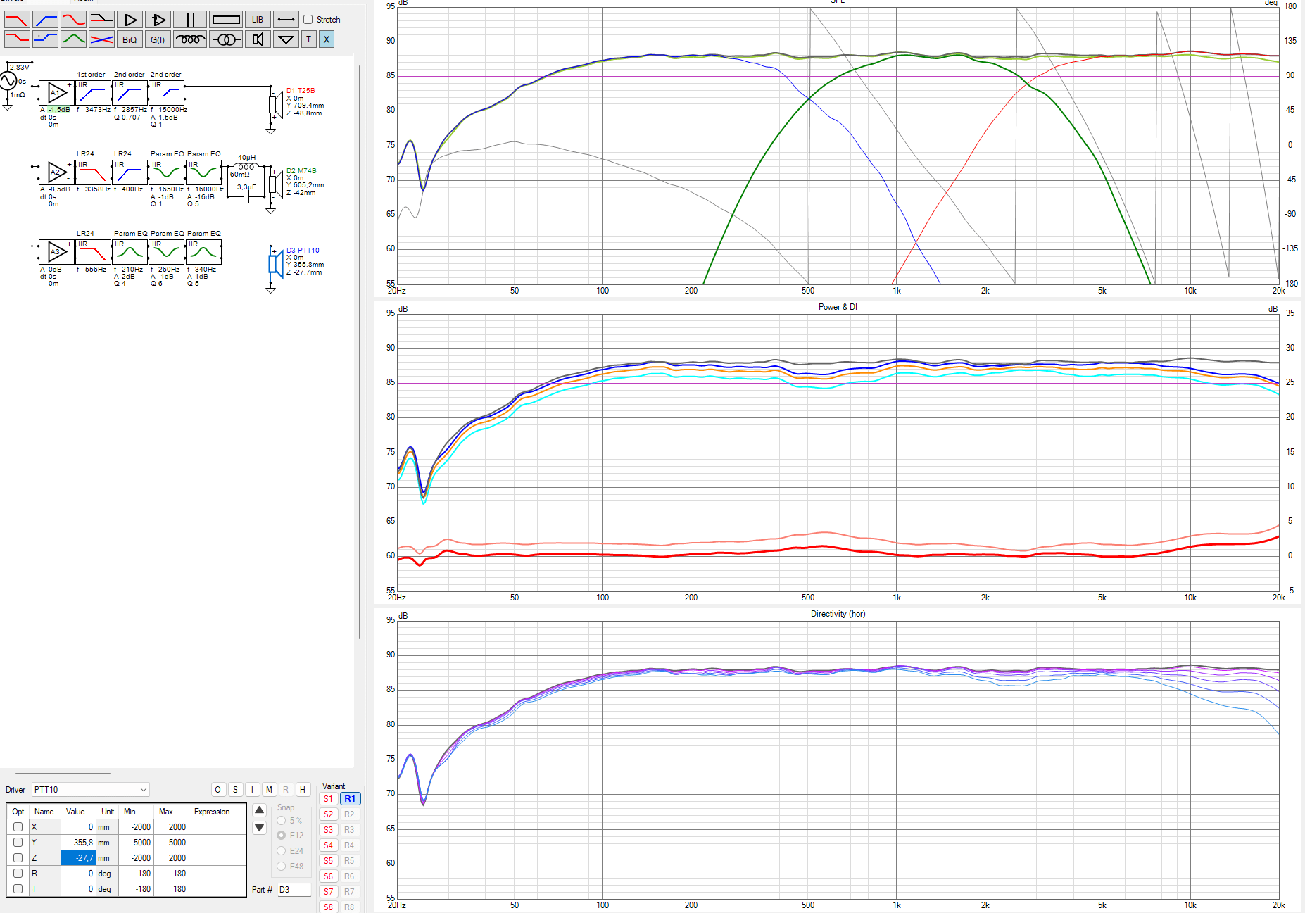Recall variant R1
1305x913 pixels.
click(350, 799)
